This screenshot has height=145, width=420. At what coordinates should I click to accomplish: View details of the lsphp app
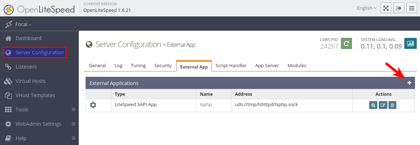(x=373, y=105)
